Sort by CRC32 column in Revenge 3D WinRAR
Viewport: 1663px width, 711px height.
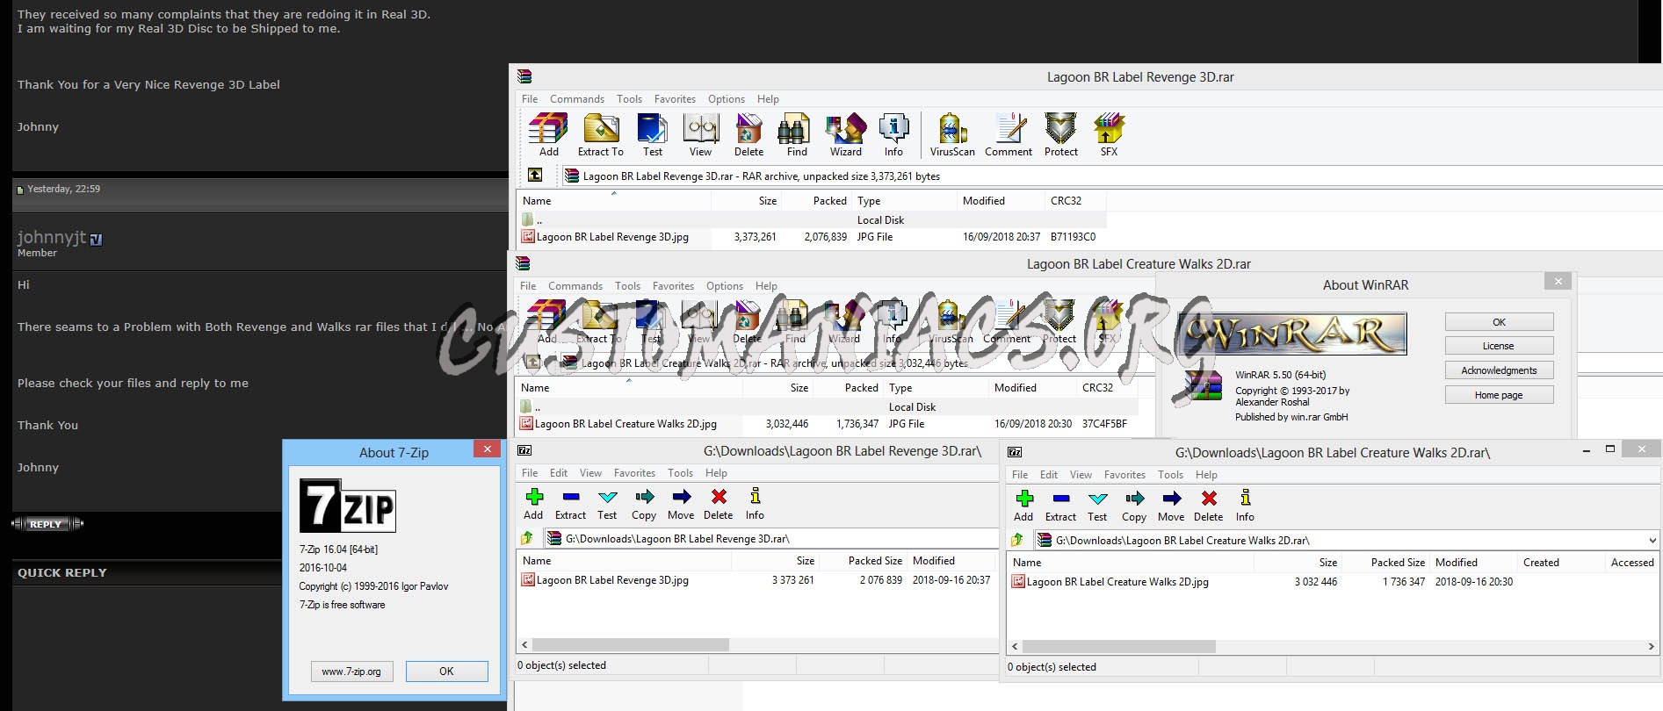click(x=1075, y=201)
